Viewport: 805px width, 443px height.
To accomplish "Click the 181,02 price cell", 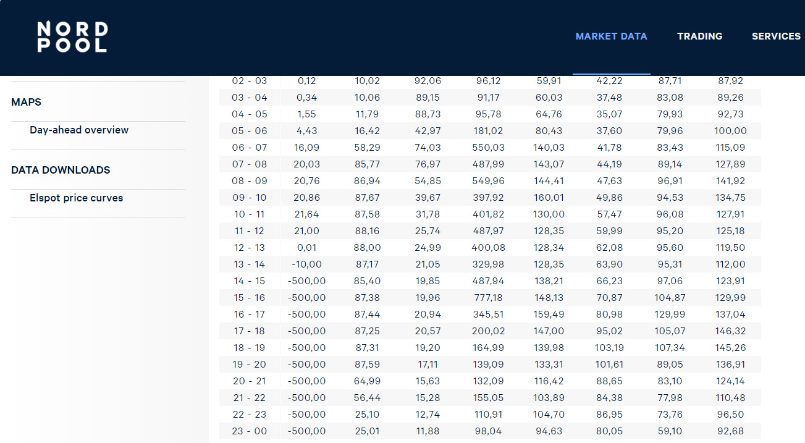I will pyautogui.click(x=489, y=131).
